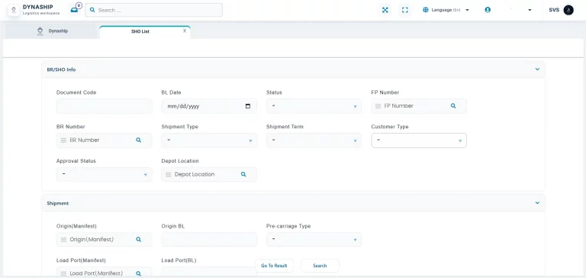Click the user profile icon
This screenshot has width=586, height=278.
(x=488, y=10)
